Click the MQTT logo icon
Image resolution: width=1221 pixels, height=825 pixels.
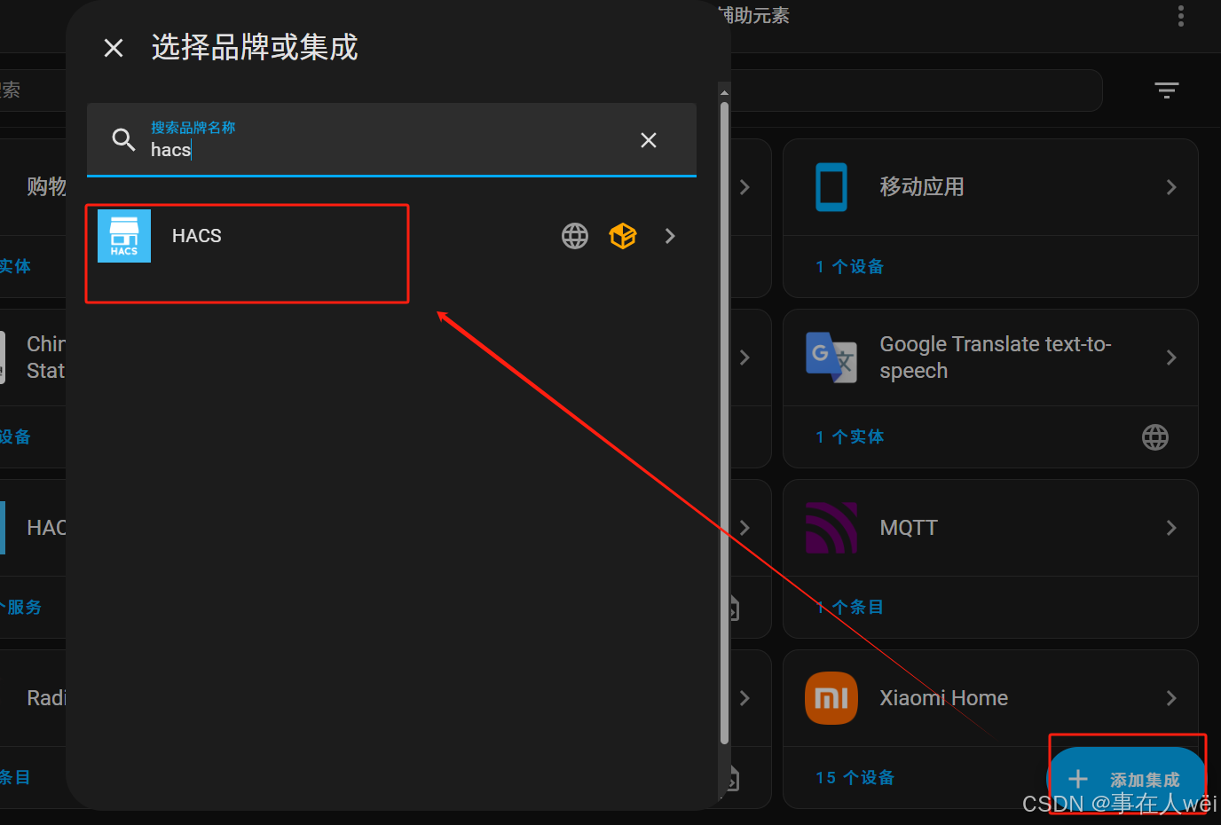point(831,528)
